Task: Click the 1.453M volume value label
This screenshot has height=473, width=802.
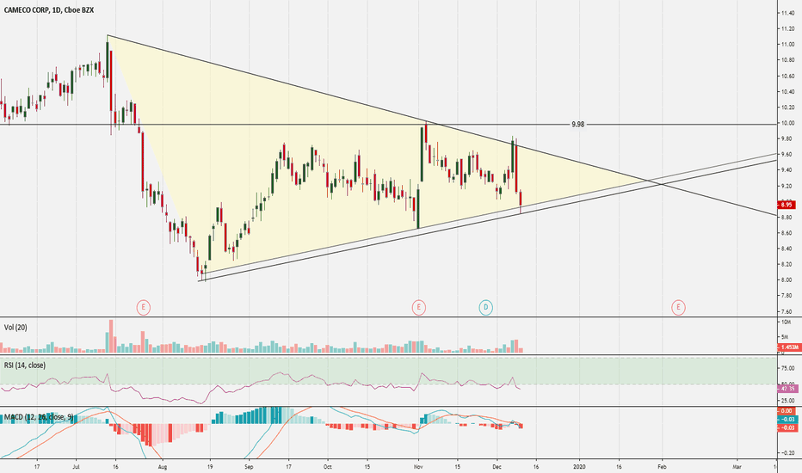Action: click(787, 347)
